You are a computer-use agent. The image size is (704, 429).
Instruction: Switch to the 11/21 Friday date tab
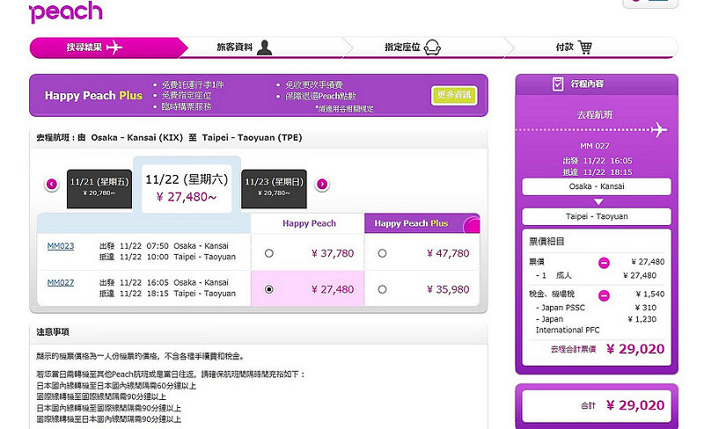(99, 188)
